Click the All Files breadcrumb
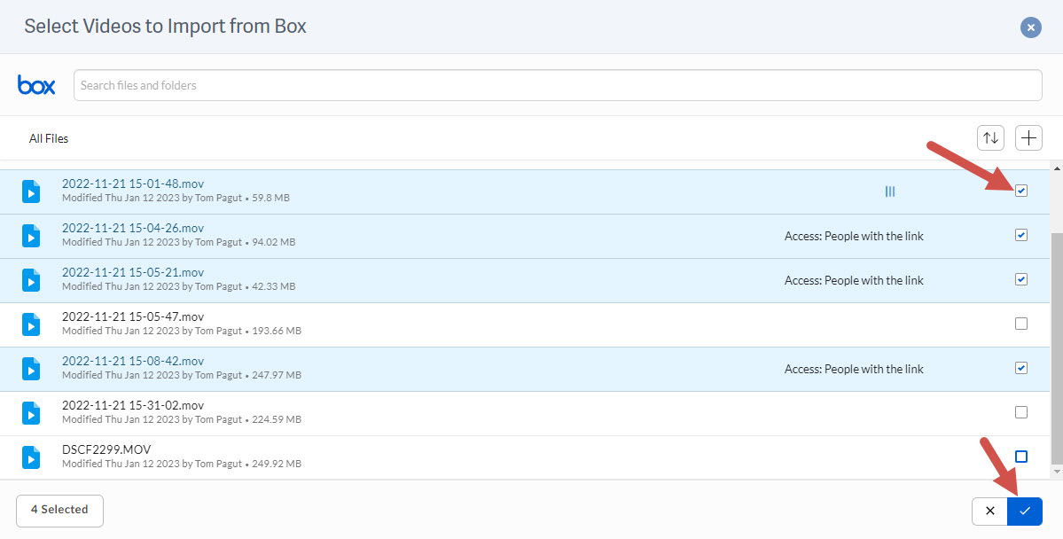 49,138
